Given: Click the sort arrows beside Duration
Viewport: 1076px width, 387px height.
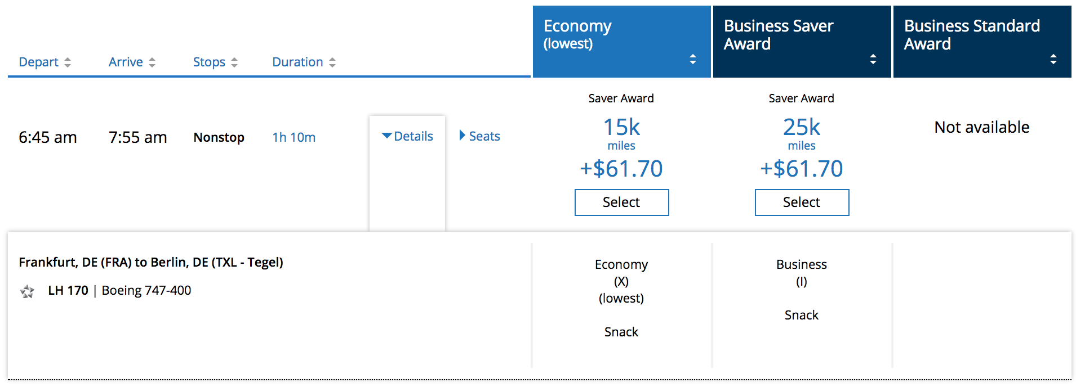Looking at the screenshot, I should (332, 62).
